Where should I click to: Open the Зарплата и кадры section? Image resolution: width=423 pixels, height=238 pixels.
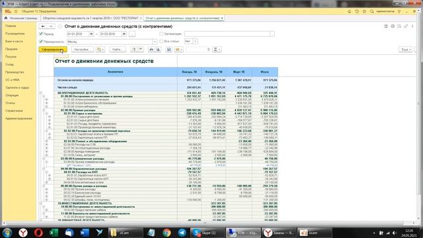(17, 88)
